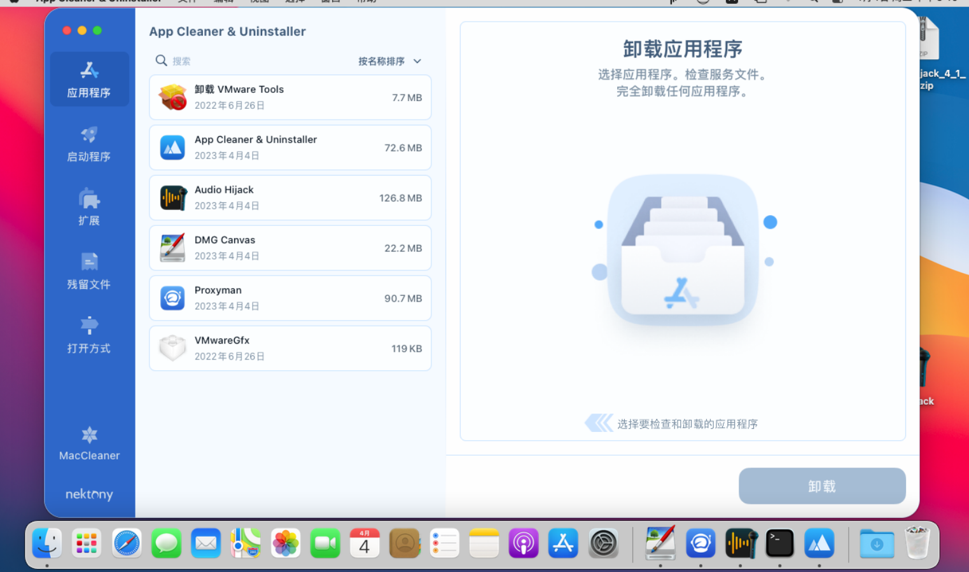Open the 启动程序 startup programs section
This screenshot has height=572, width=969.
tap(89, 144)
